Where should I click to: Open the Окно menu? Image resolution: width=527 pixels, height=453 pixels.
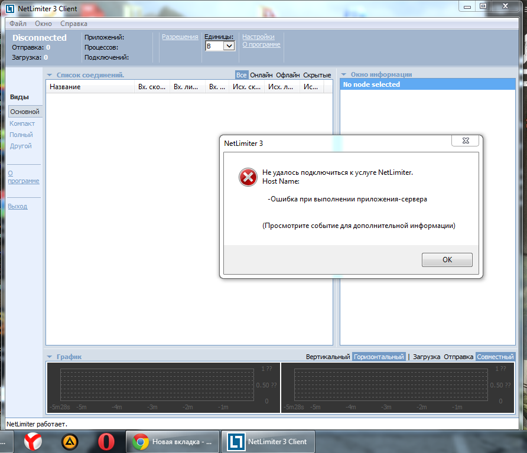pos(43,24)
